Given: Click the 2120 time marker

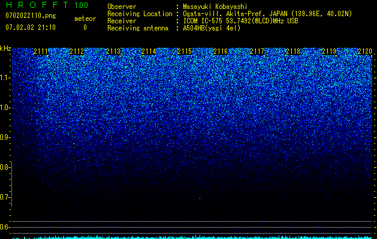Looking at the screenshot, I should (x=365, y=51).
